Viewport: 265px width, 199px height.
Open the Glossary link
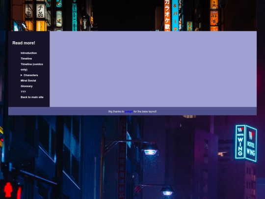[x=26, y=86]
